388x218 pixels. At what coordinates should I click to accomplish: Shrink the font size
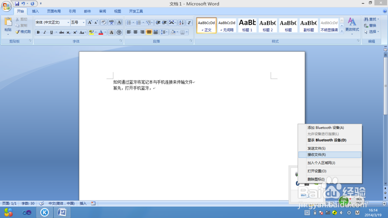(96, 22)
